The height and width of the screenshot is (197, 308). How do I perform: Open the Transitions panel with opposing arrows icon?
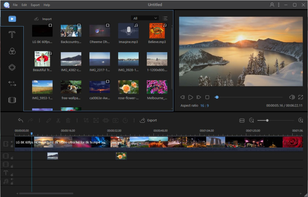[12, 84]
